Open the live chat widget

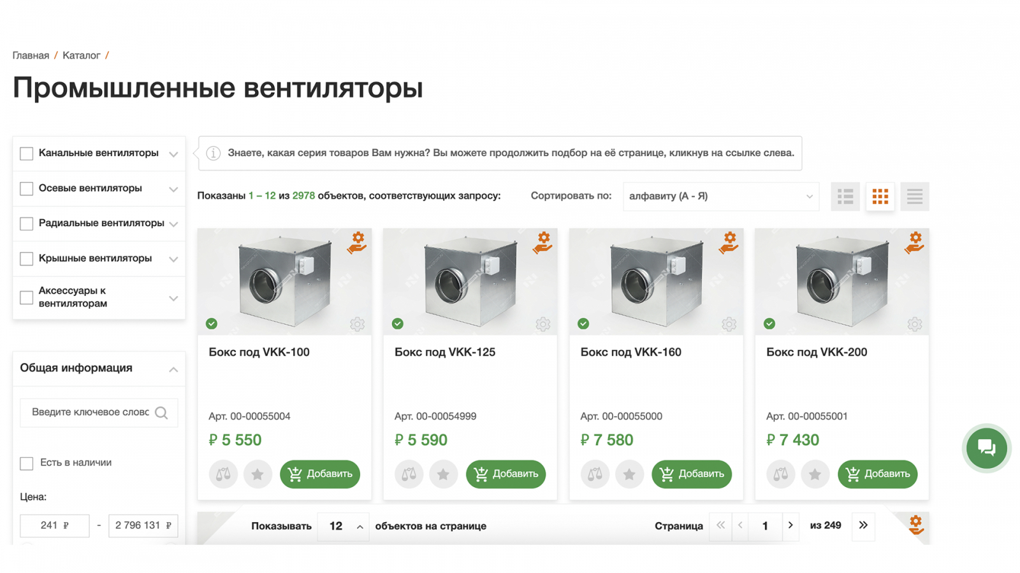986,448
